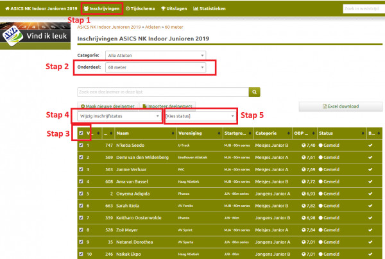Click the 'Atleten' breadcrumb link

pos(153,28)
